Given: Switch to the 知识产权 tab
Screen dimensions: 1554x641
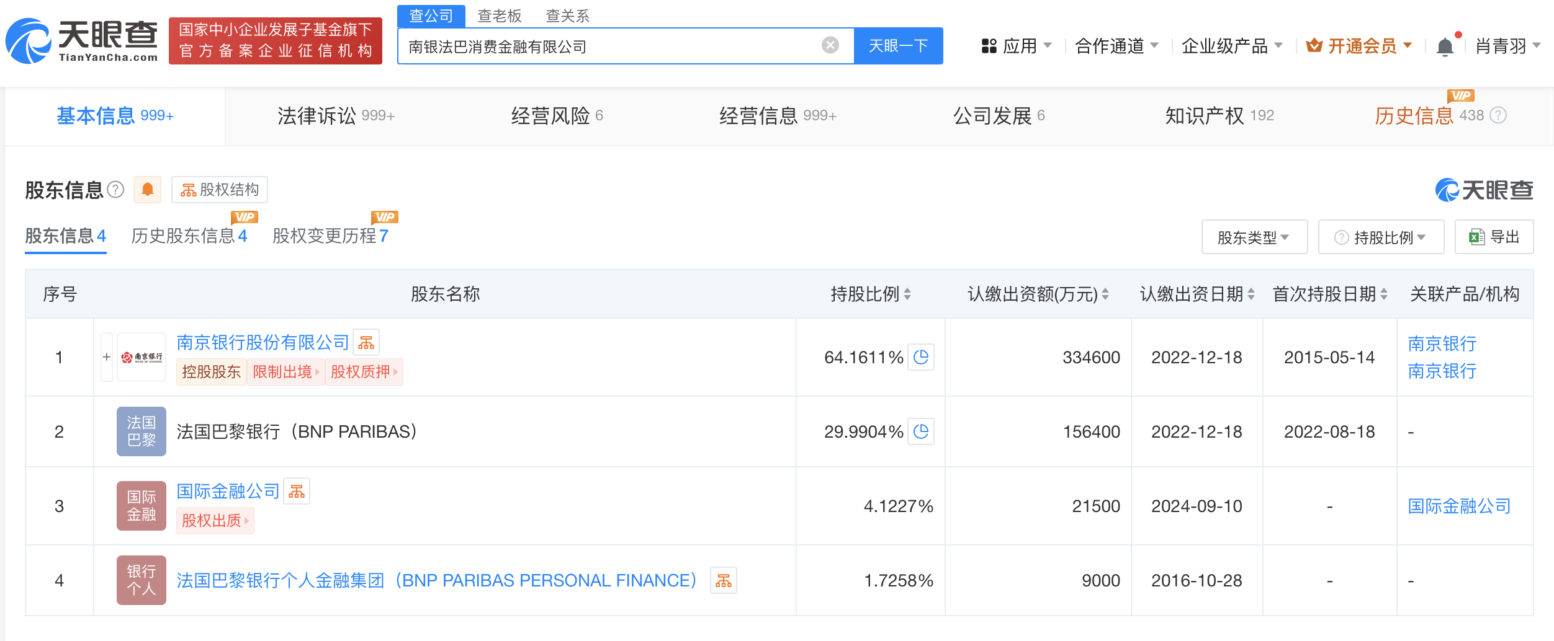Looking at the screenshot, I should pos(1219,116).
